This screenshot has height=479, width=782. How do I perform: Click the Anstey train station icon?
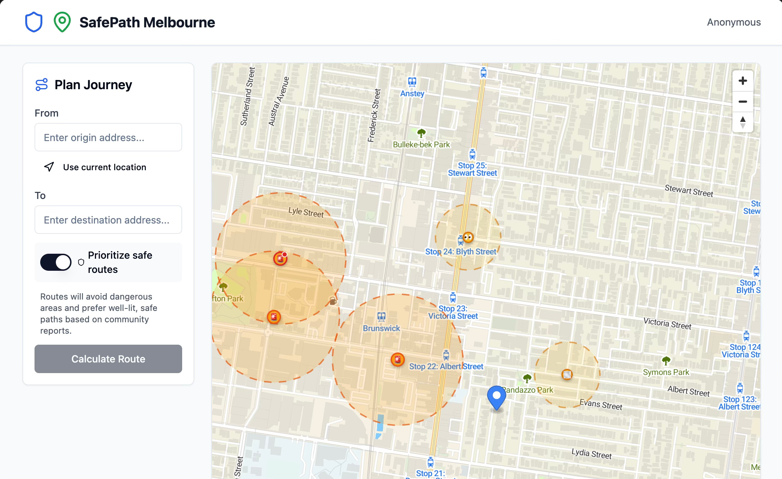[x=412, y=82]
